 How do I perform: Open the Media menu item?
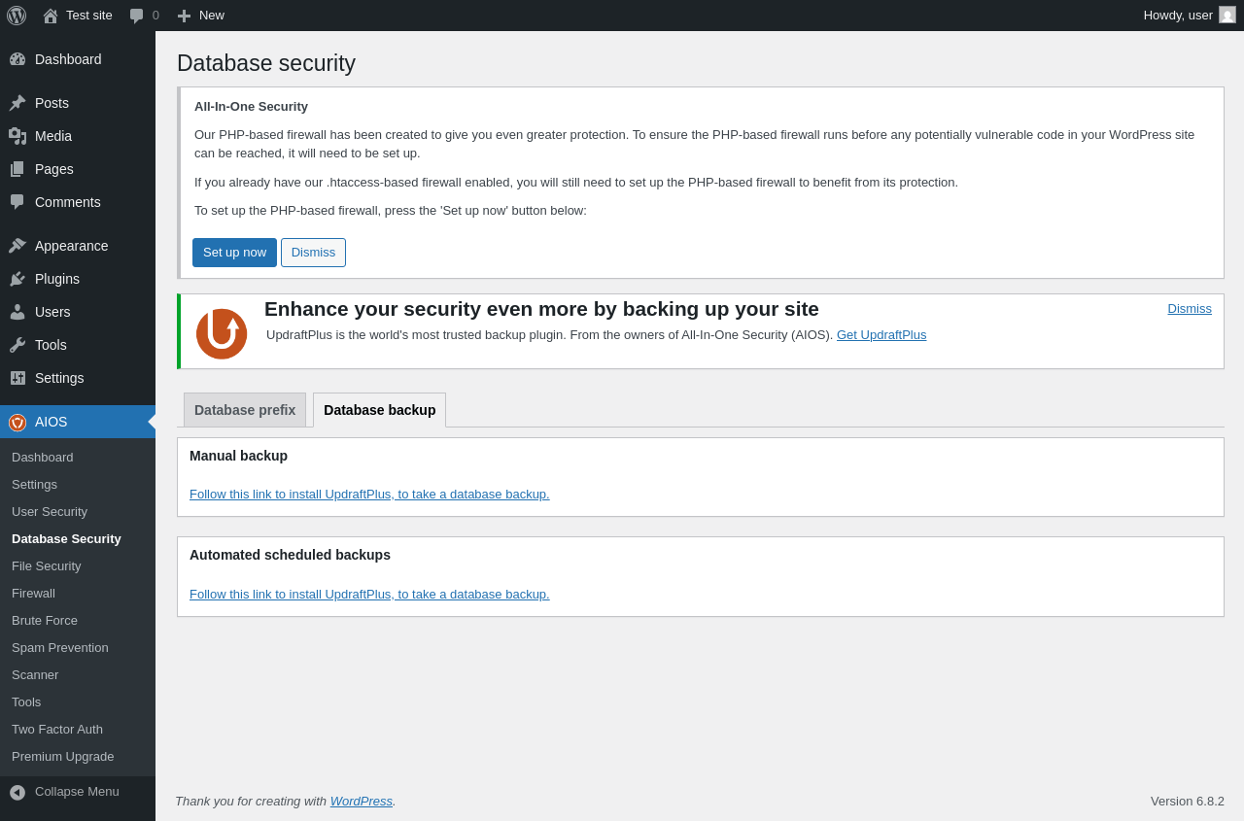coord(78,136)
